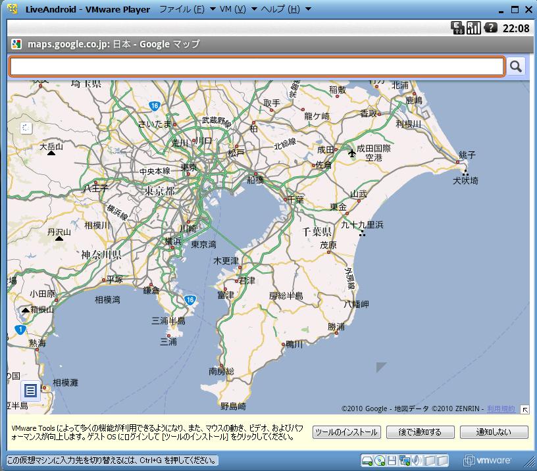Click the magnifier search button
Screen dimensions: 537x471
[x=516, y=66]
